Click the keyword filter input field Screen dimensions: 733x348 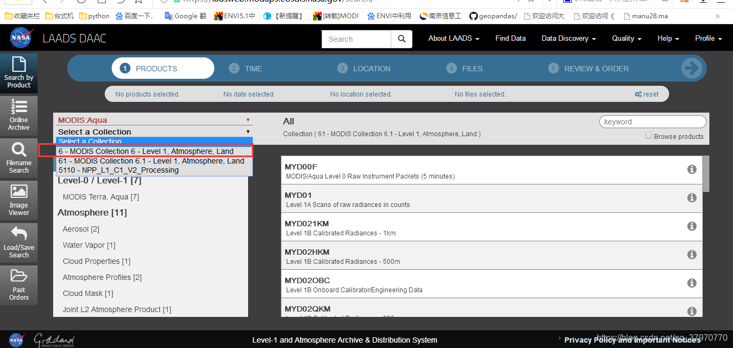pos(653,122)
